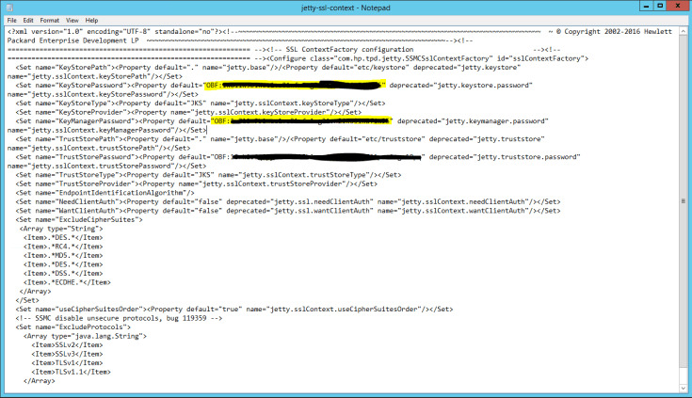Click the item '.*MD5.*'

click(63, 256)
